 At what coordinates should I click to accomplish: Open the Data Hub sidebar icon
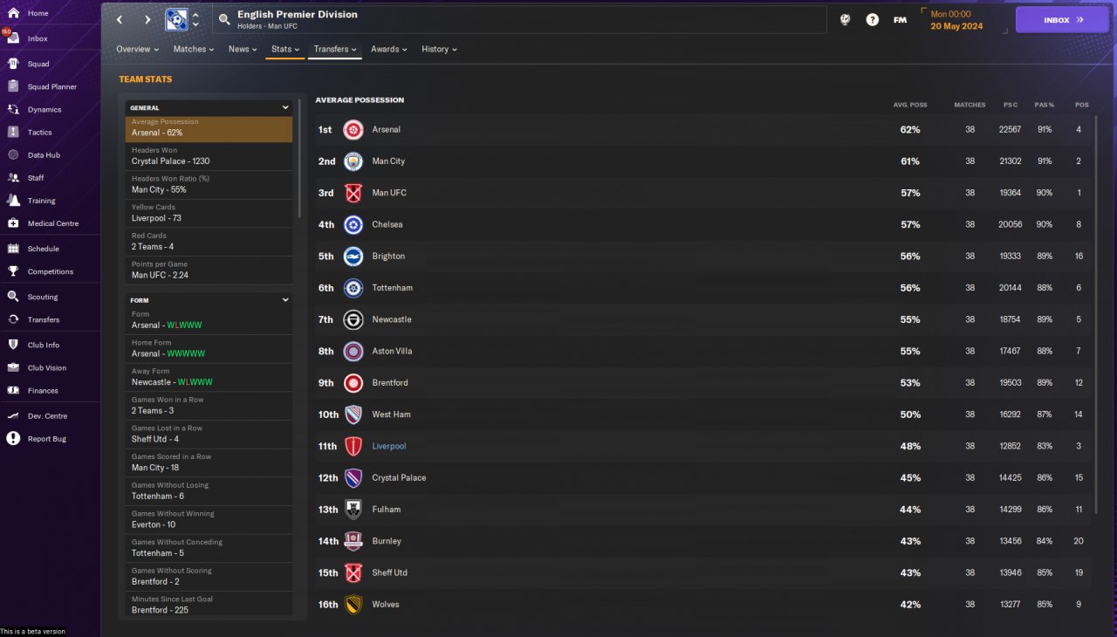[13, 154]
